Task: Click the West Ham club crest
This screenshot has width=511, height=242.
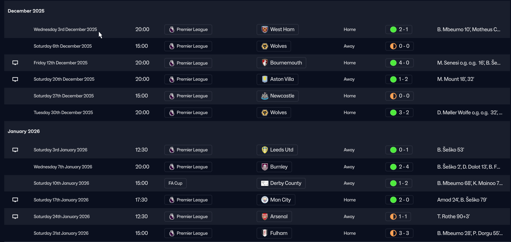Action: 265,29
